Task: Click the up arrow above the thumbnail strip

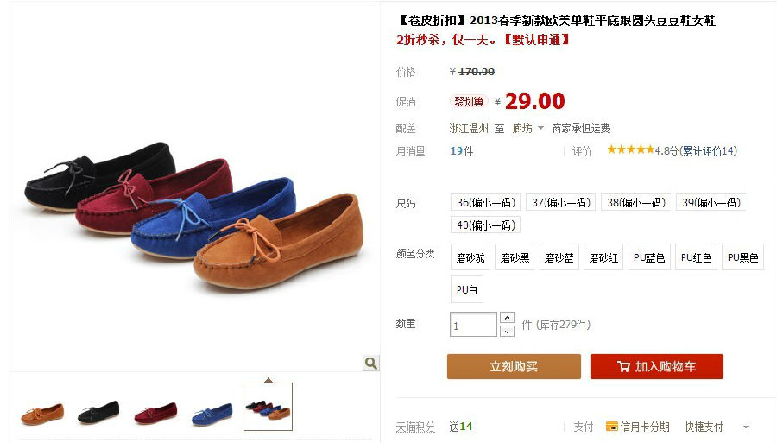Action: (268, 380)
